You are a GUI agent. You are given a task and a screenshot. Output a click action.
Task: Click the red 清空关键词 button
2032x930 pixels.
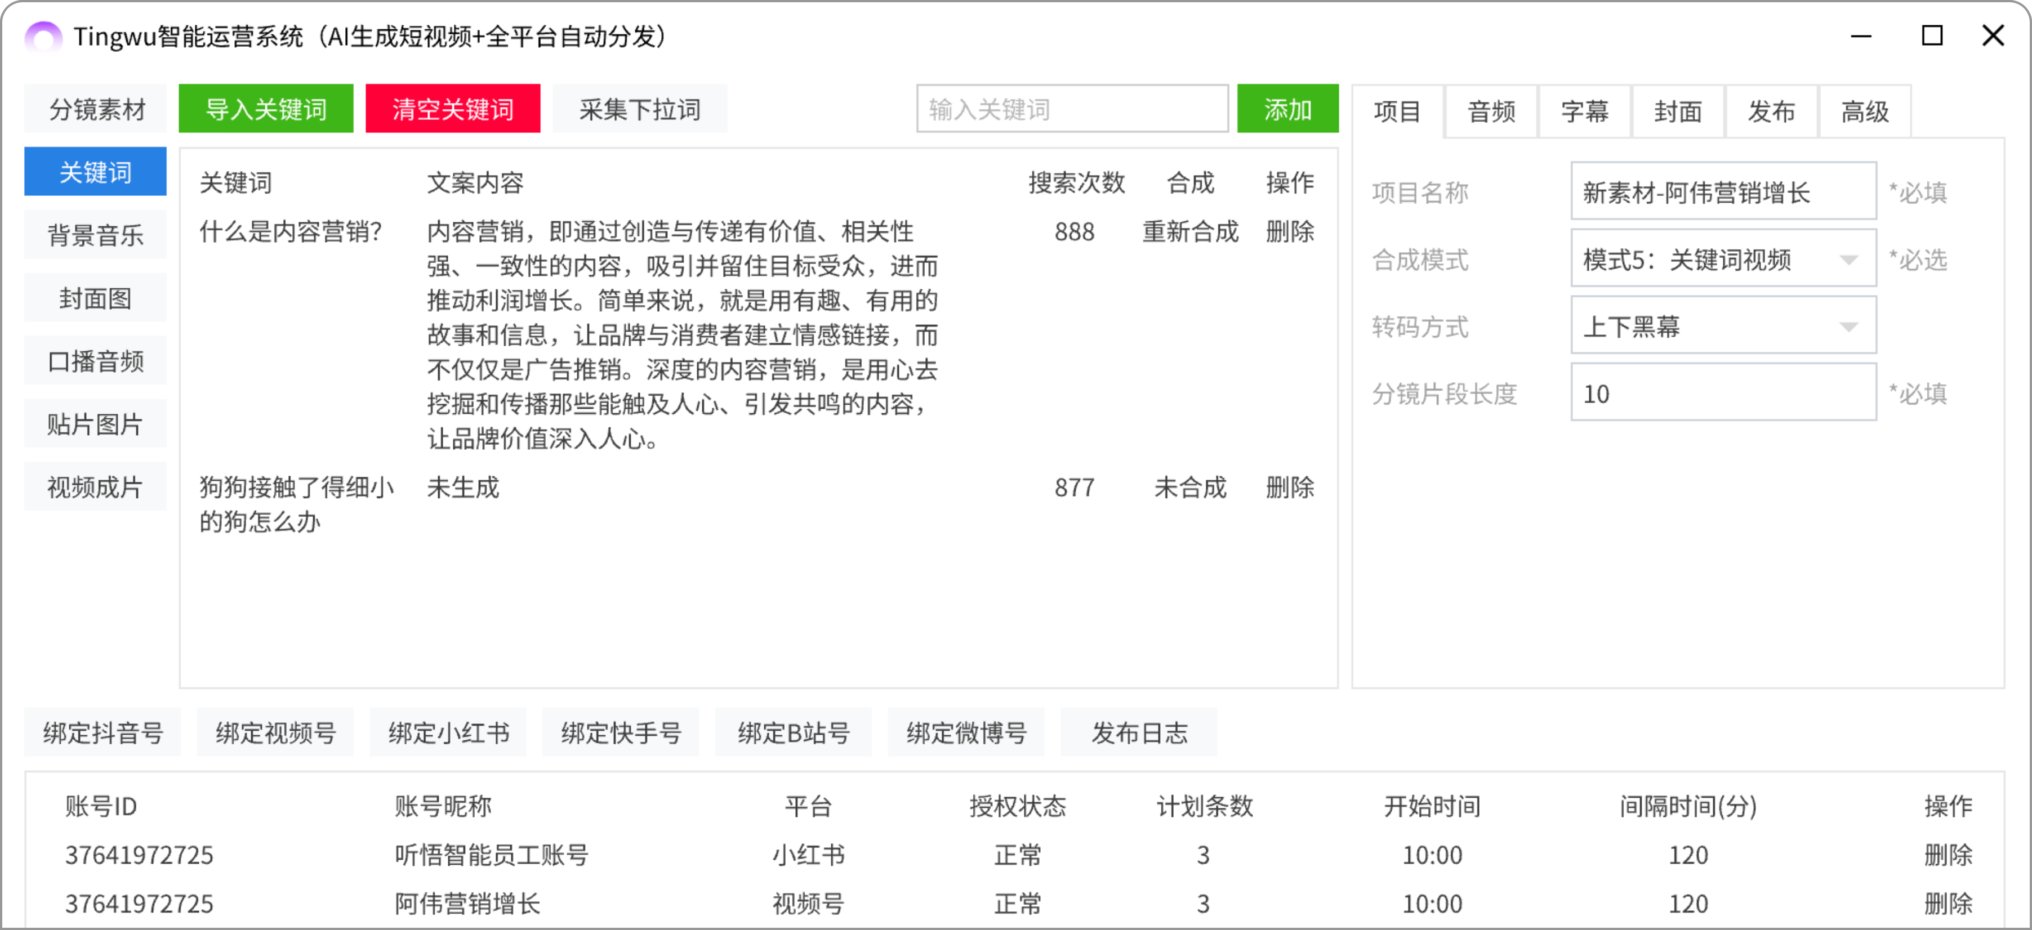tap(453, 109)
